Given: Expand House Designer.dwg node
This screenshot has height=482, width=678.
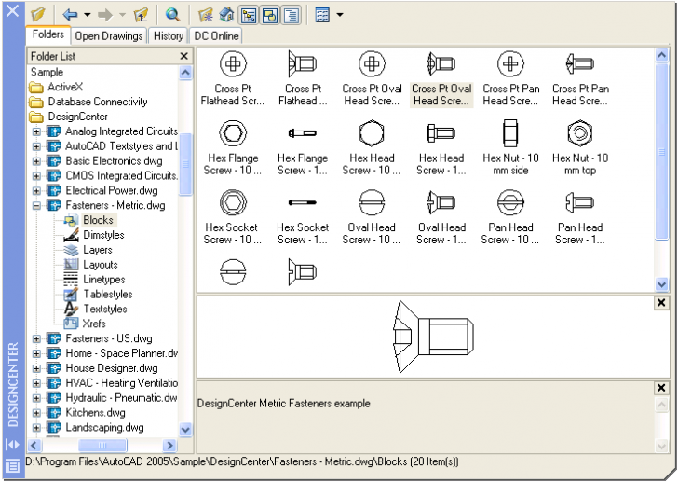Looking at the screenshot, I should click(x=36, y=368).
